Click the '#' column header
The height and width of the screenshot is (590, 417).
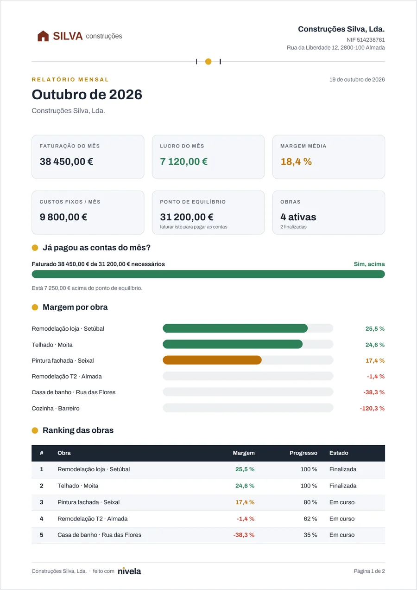click(x=42, y=453)
